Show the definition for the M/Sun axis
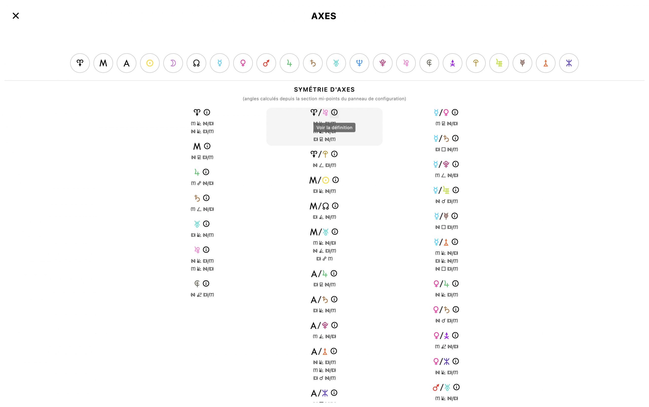 [x=335, y=180]
